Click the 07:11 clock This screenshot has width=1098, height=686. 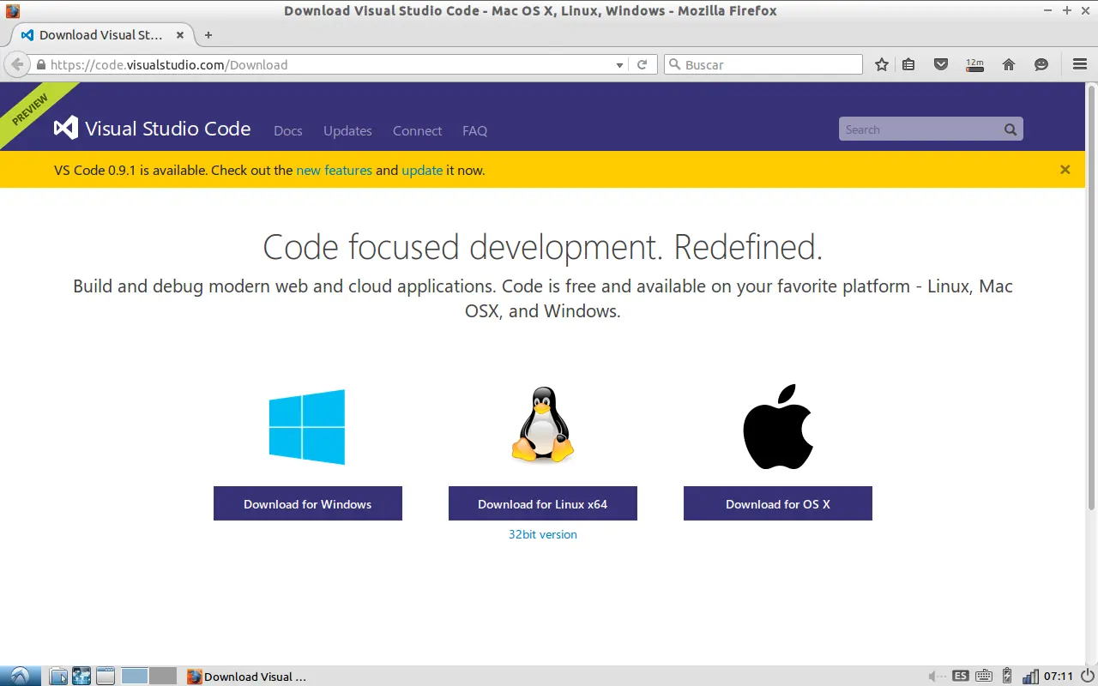tap(1059, 676)
